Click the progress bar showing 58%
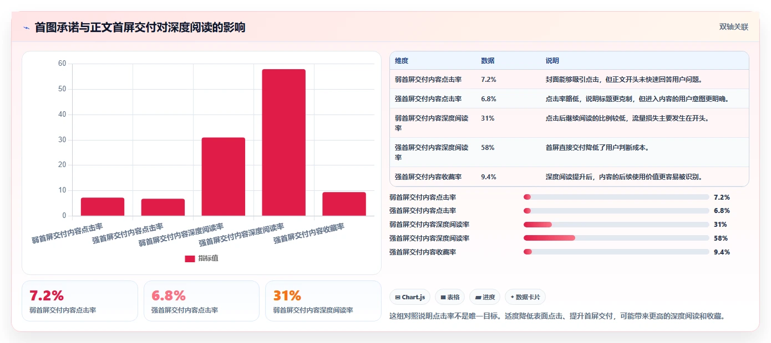 click(616, 238)
